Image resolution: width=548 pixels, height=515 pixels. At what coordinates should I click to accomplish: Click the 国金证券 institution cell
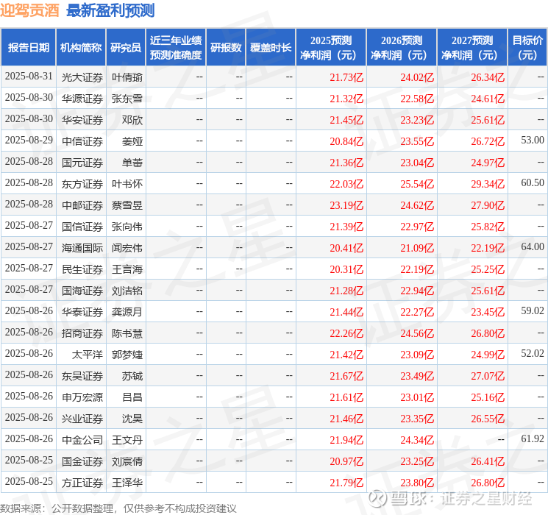[x=82, y=461]
